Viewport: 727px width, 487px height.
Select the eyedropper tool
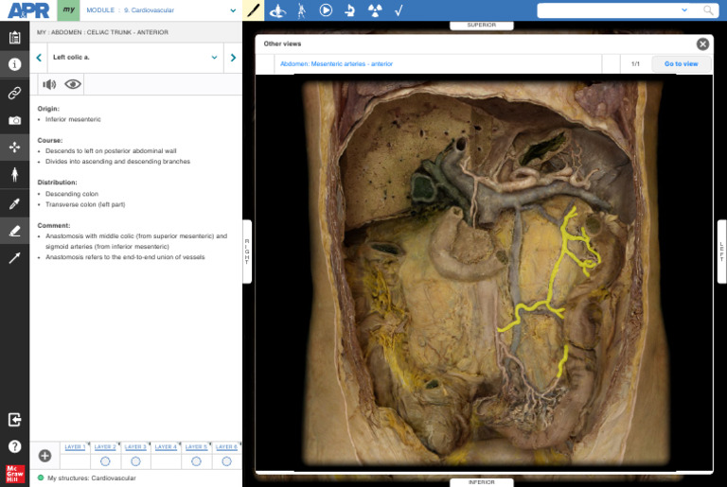14,203
